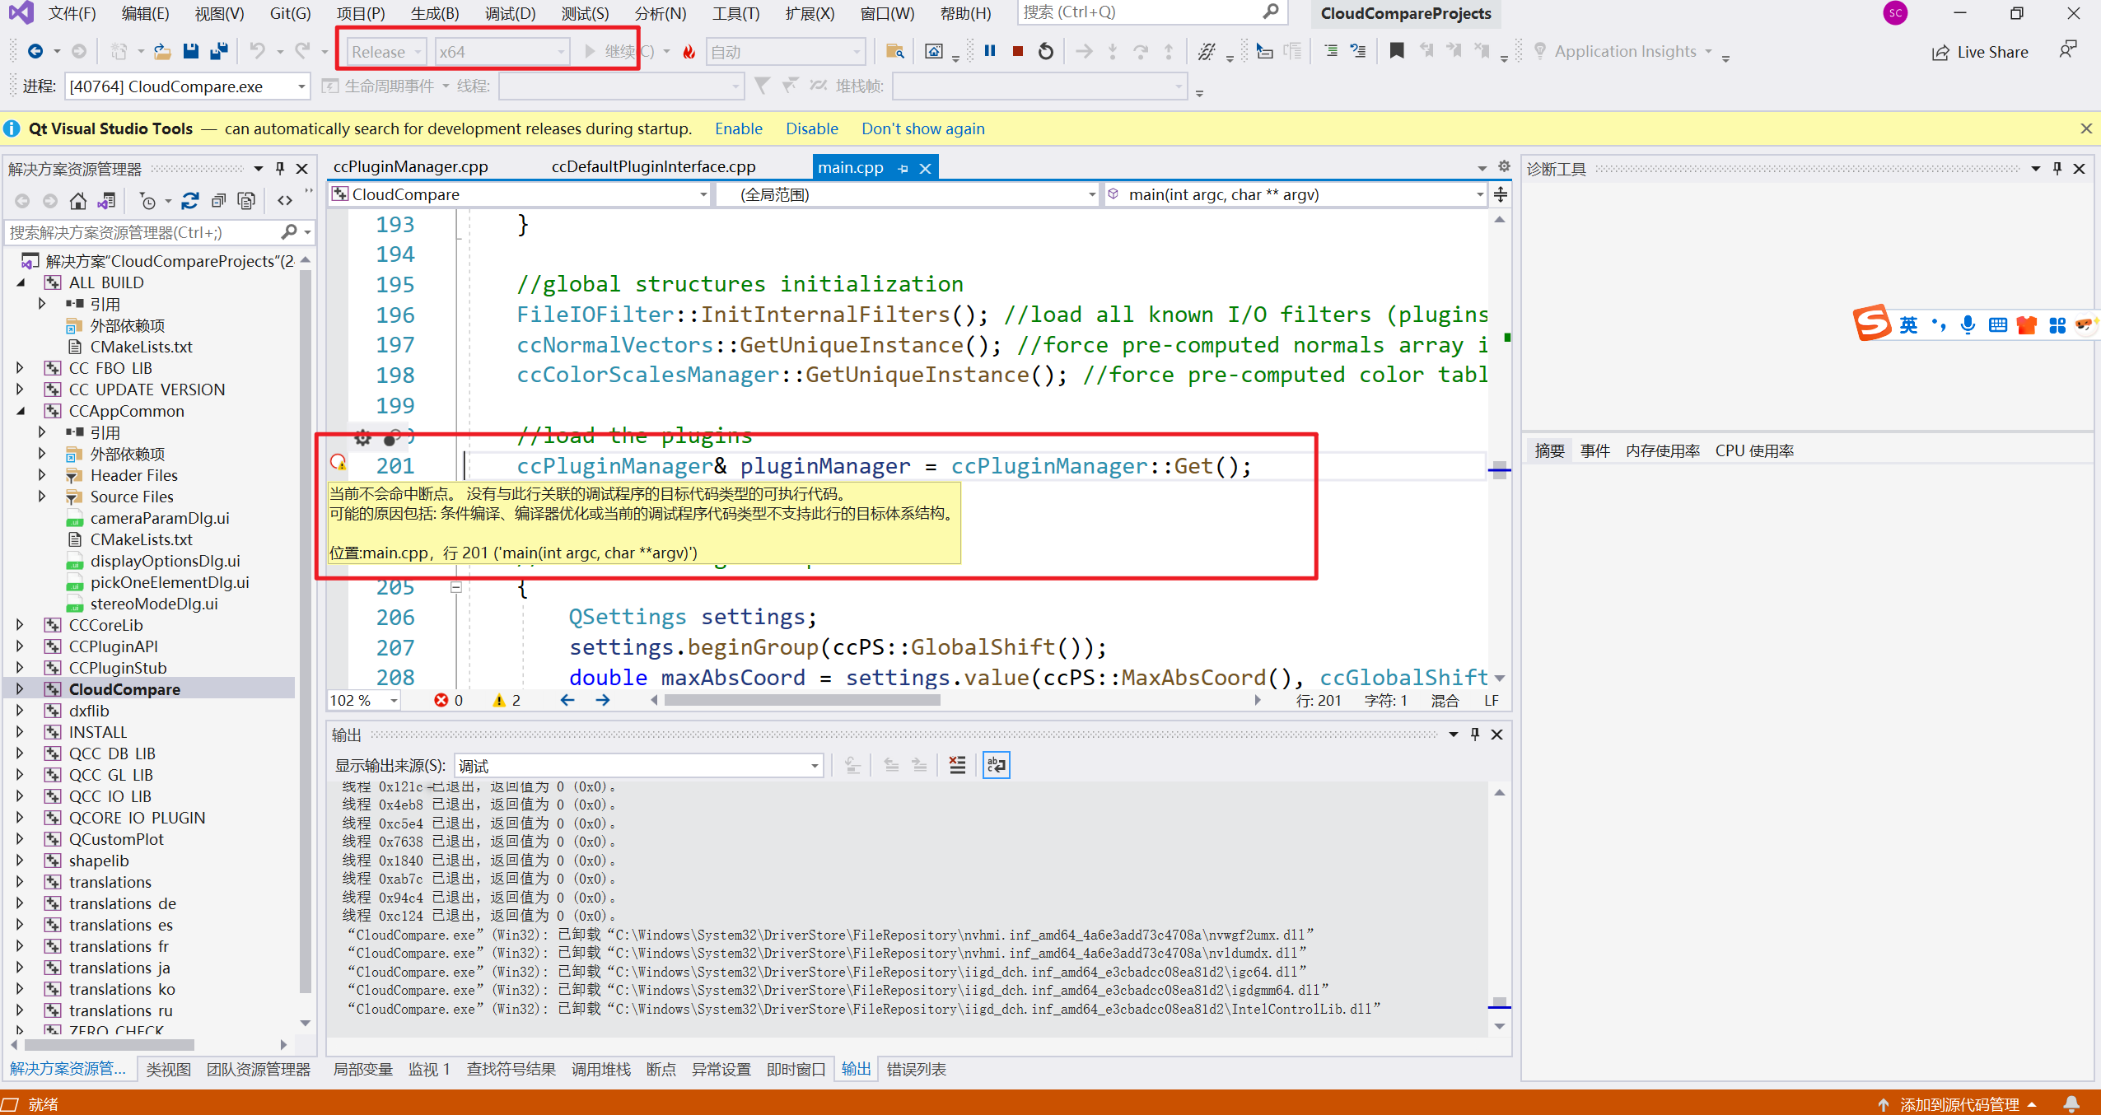This screenshot has height=1115, width=2101.
Task: Pin the main.cpp tab
Action: click(x=903, y=168)
